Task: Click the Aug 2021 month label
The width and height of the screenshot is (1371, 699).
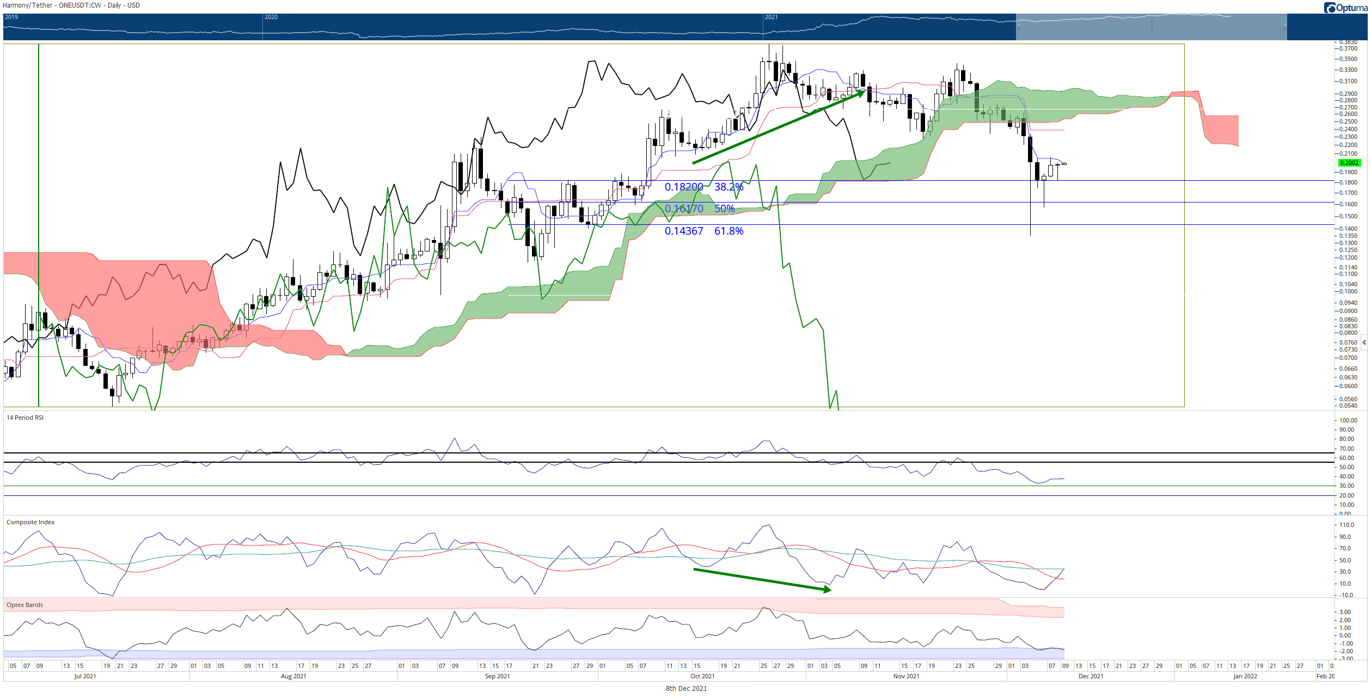Action: coord(293,676)
